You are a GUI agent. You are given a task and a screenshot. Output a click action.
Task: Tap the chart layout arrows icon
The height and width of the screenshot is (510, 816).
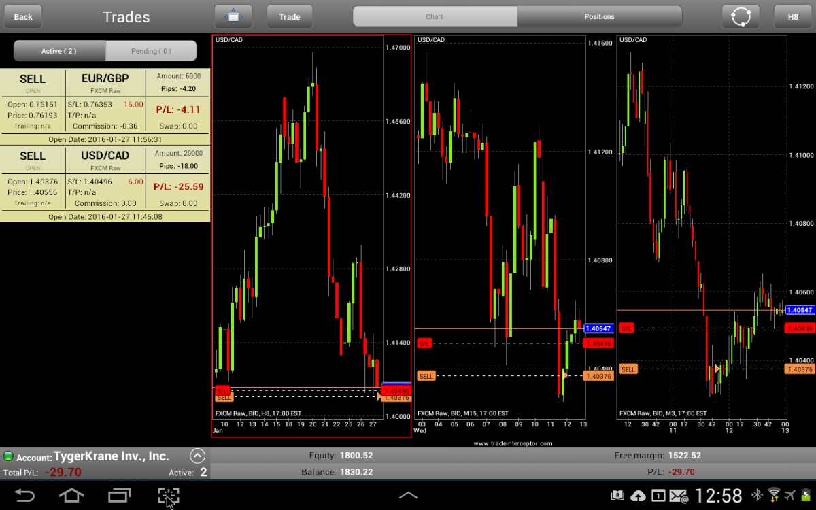233,16
